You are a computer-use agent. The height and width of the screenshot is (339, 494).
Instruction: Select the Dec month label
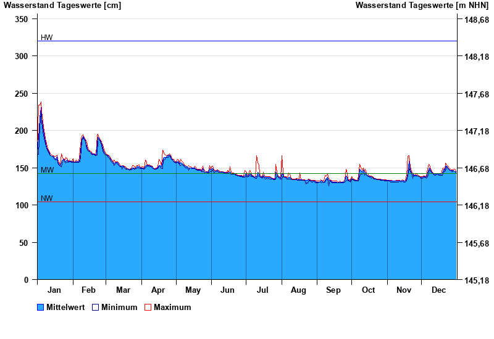(x=439, y=290)
